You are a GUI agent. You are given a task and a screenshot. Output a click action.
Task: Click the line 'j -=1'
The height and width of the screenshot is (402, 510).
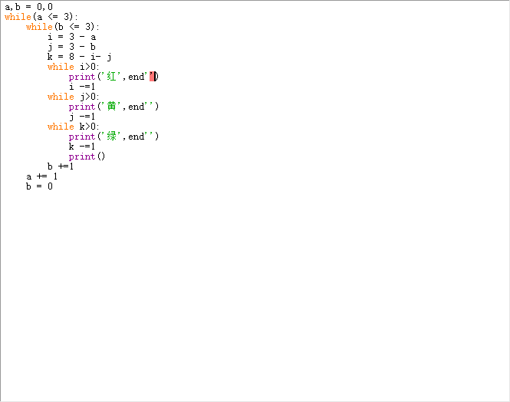[82, 117]
